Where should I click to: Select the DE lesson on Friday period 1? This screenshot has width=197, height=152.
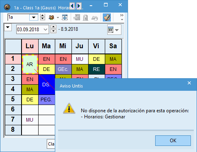[97, 59]
